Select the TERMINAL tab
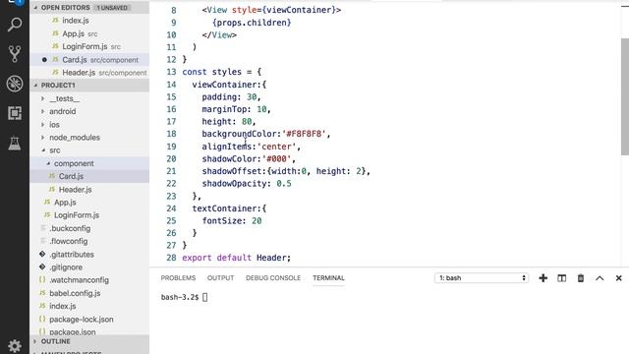The height and width of the screenshot is (354, 629). 328,277
